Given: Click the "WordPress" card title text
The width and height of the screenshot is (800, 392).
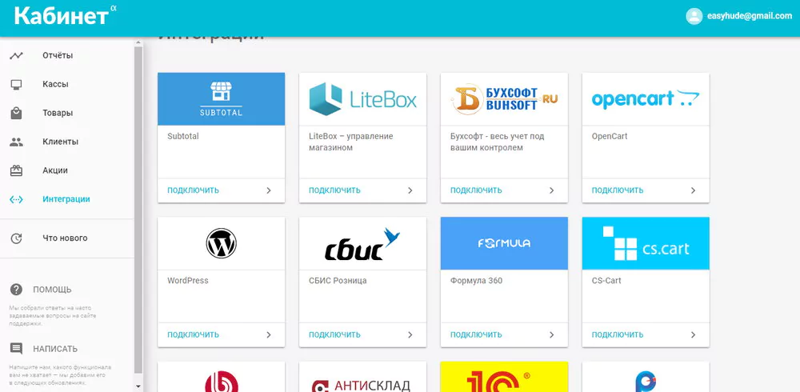Looking at the screenshot, I should 188,281.
